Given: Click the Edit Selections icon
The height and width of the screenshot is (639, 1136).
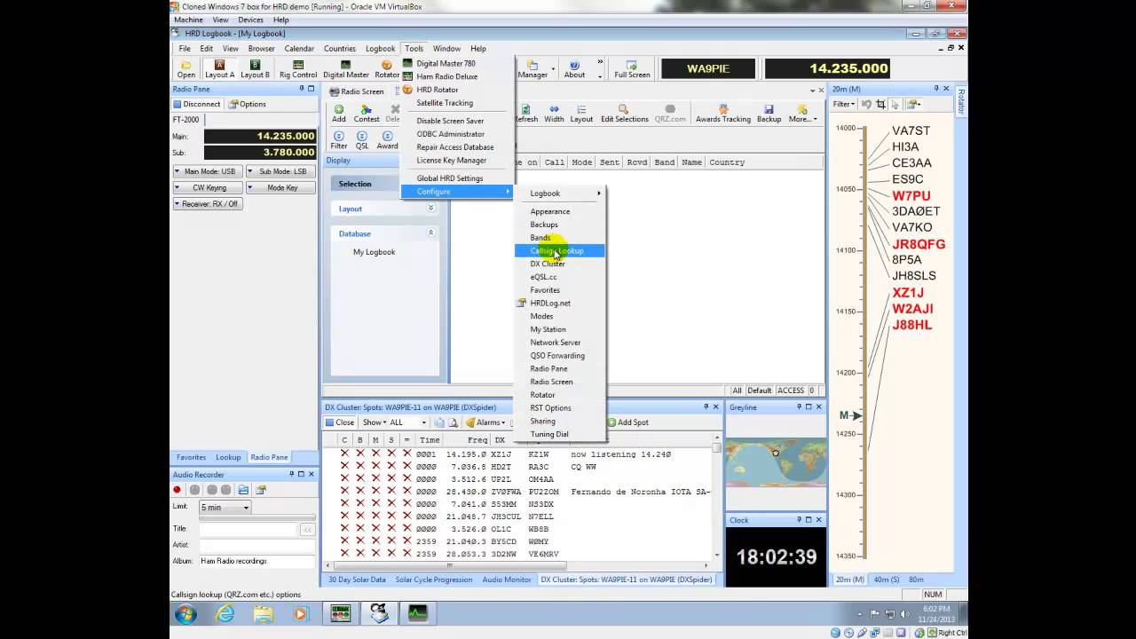Looking at the screenshot, I should point(625,114).
